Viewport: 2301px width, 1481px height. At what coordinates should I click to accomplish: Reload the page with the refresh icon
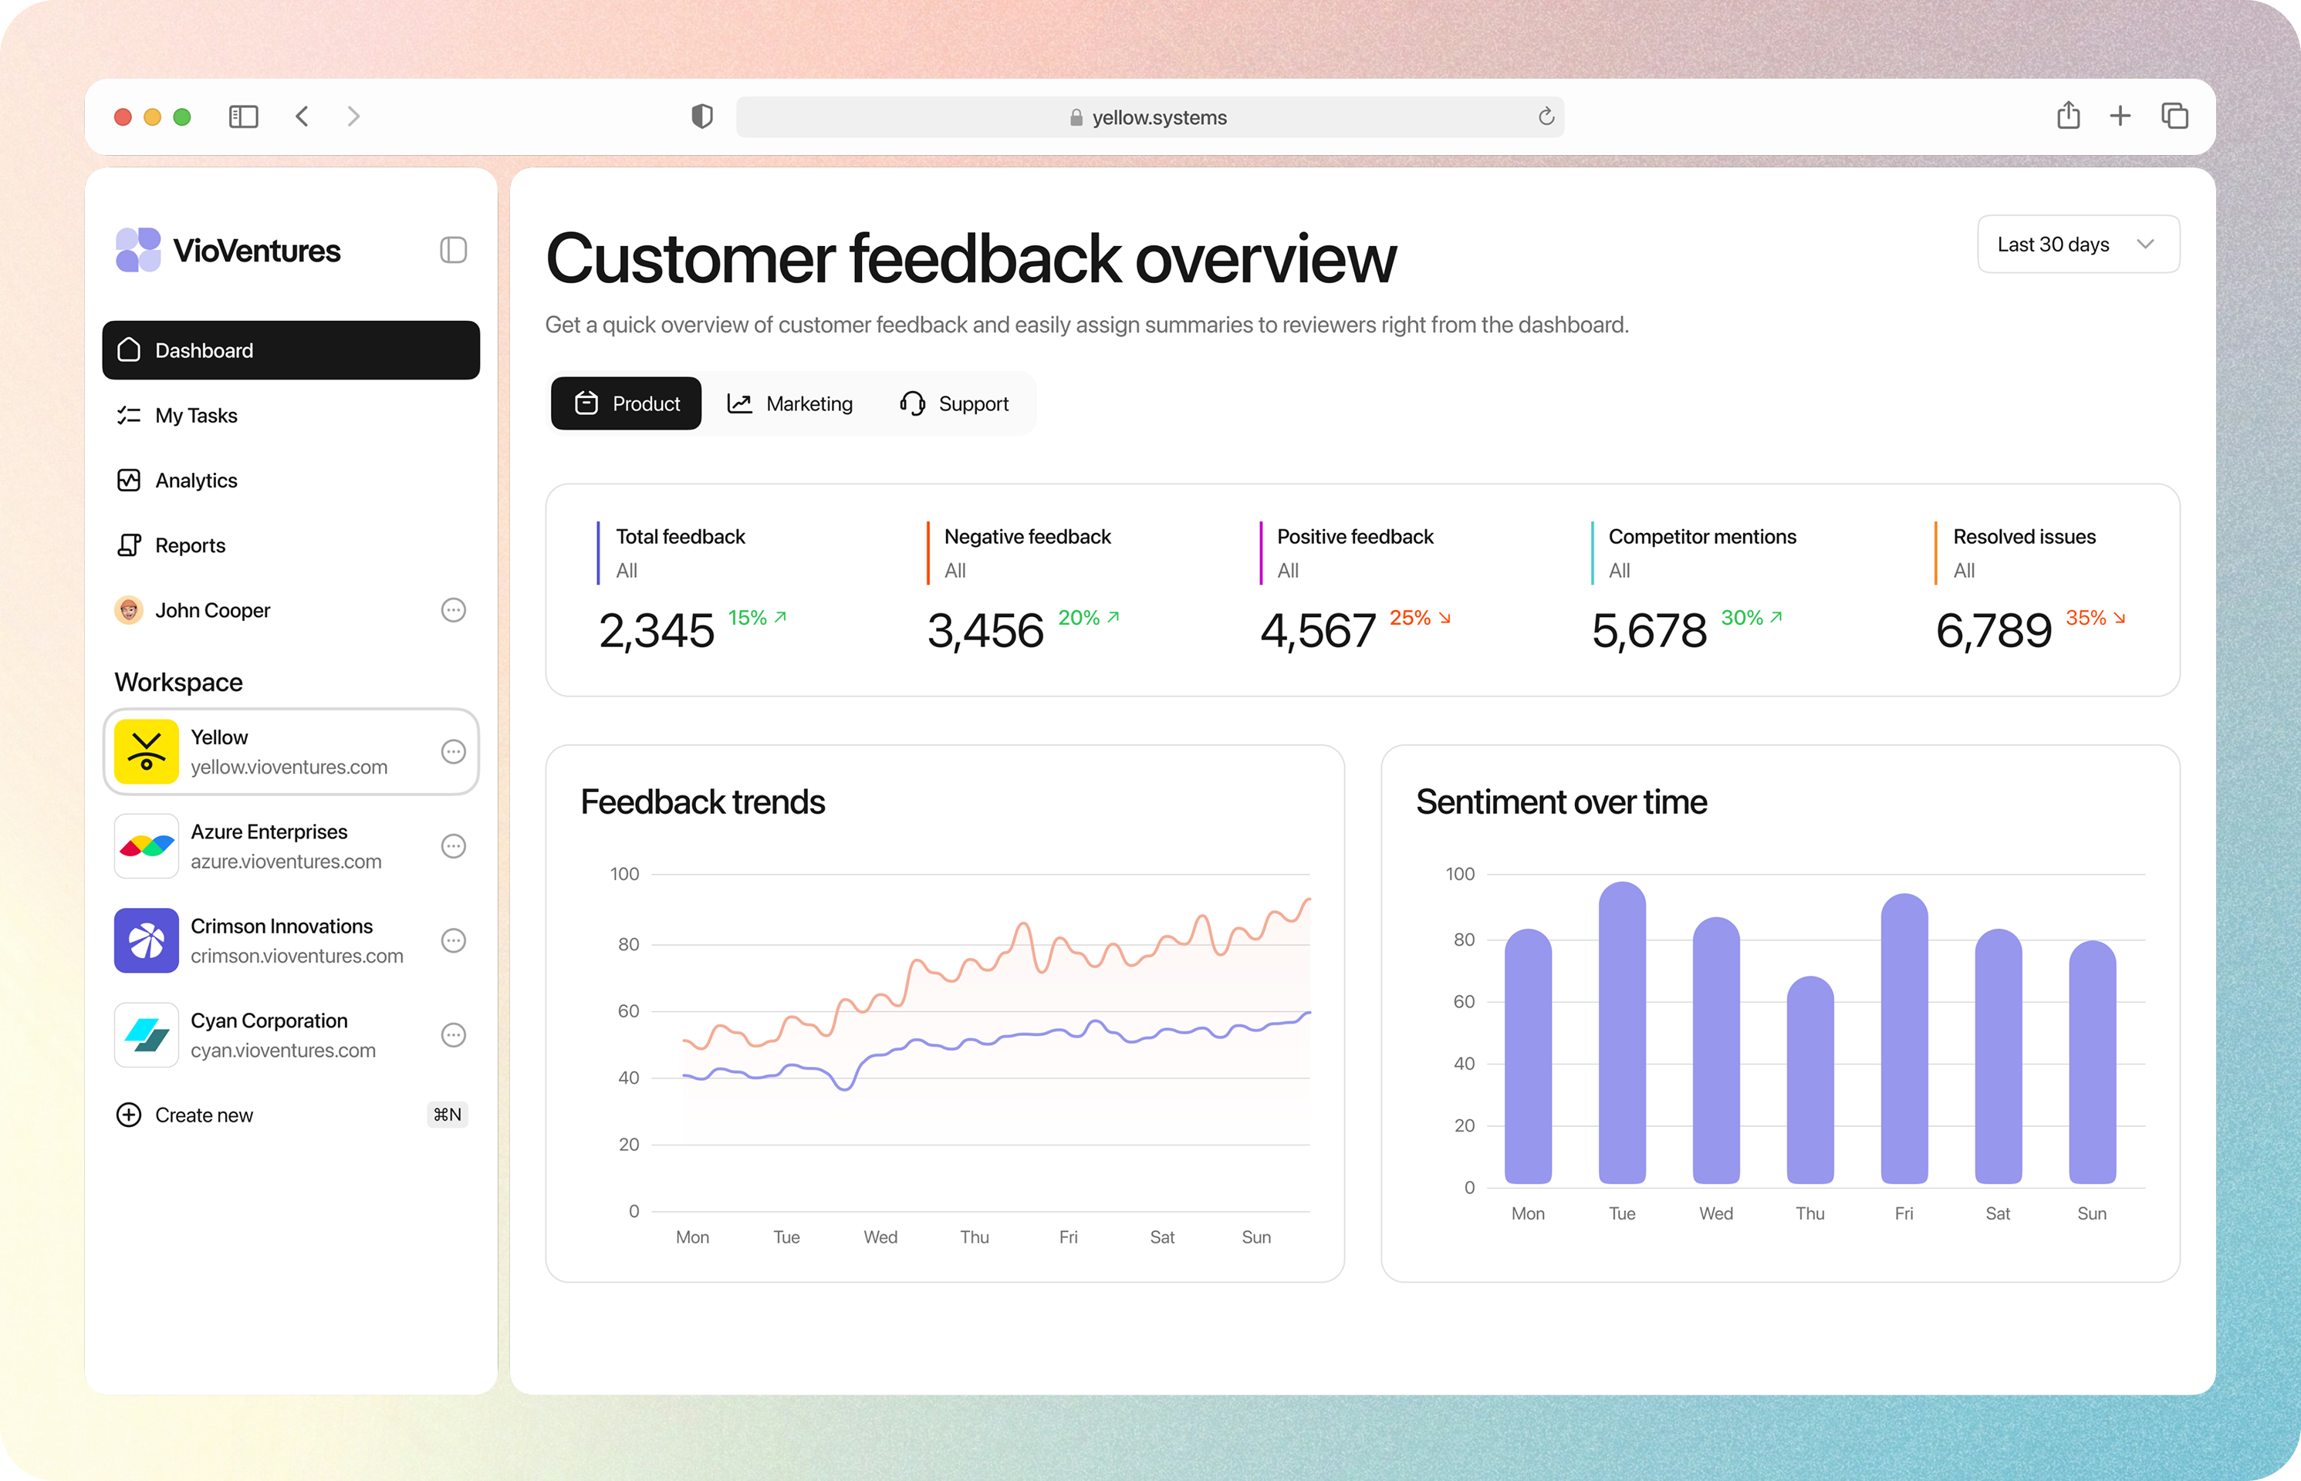[1546, 116]
